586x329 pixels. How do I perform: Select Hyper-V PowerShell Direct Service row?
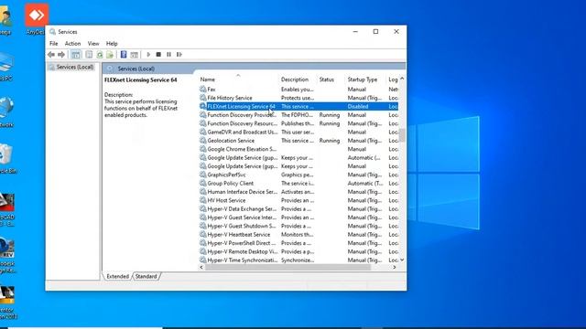(298, 243)
